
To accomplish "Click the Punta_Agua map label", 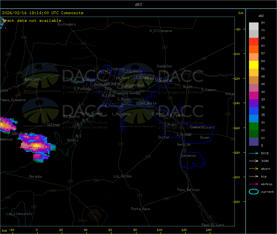I will coord(140,209).
